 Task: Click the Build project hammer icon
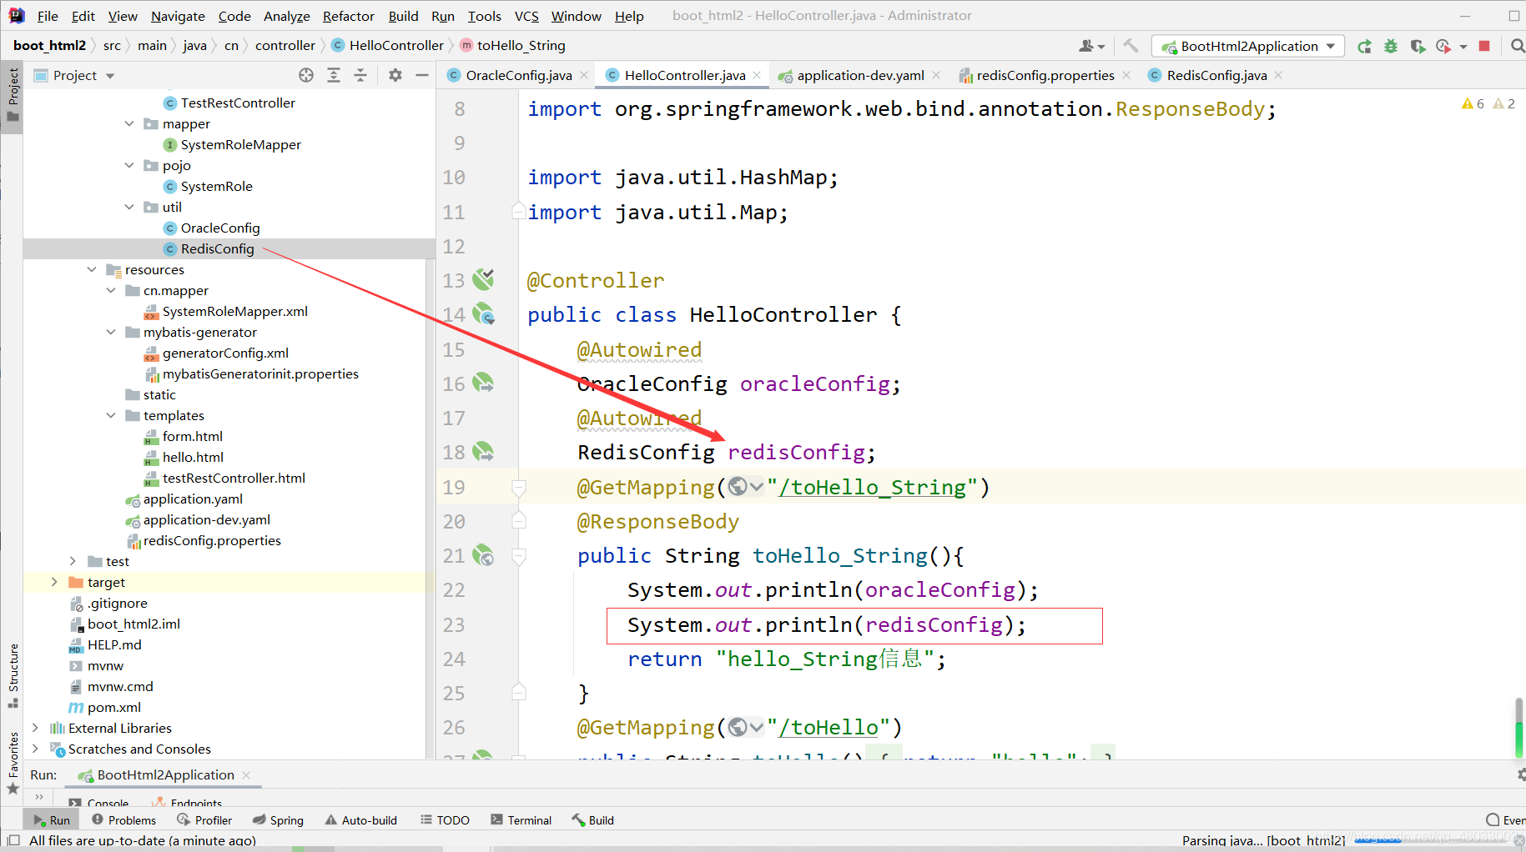1131,46
